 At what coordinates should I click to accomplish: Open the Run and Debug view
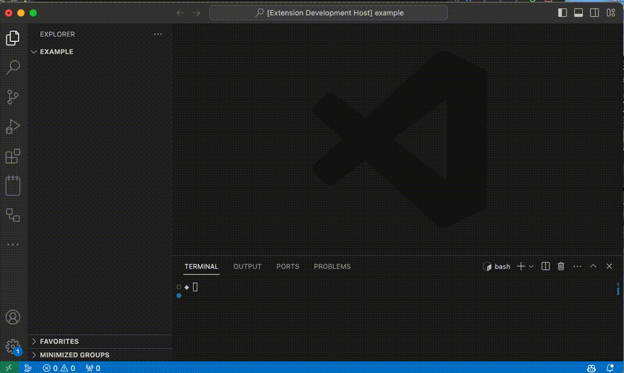[13, 127]
